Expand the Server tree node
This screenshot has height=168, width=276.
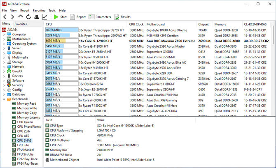(4, 48)
